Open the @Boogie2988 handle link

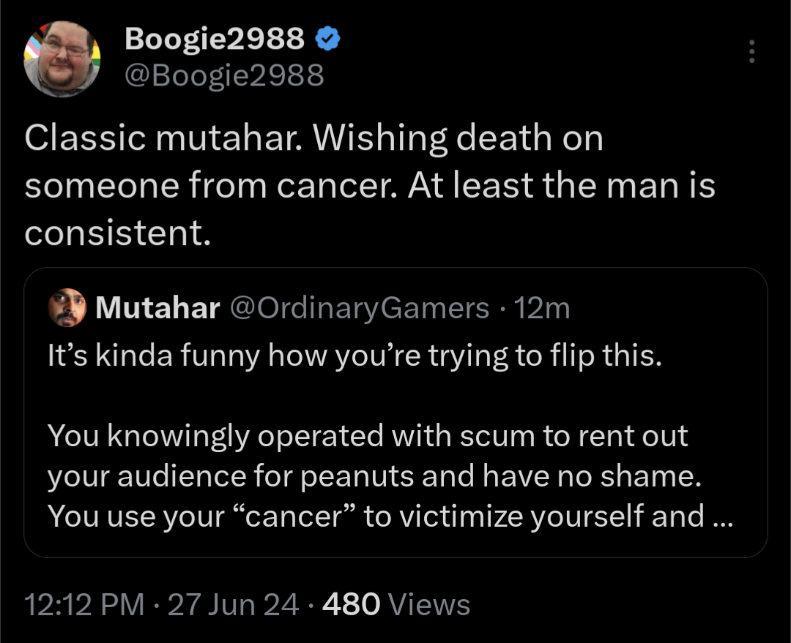pyautogui.click(x=224, y=75)
